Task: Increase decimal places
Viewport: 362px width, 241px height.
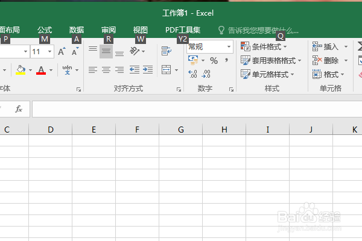Action: (192, 74)
